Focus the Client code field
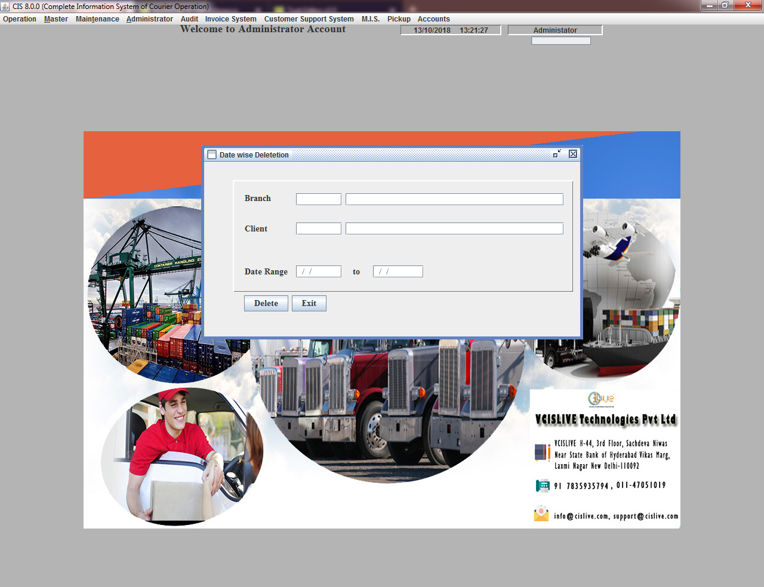This screenshot has height=587, width=764. tap(319, 228)
